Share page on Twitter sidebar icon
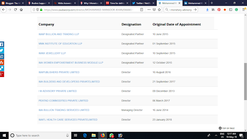Screen dimensions: 247x139 coord(2,50)
